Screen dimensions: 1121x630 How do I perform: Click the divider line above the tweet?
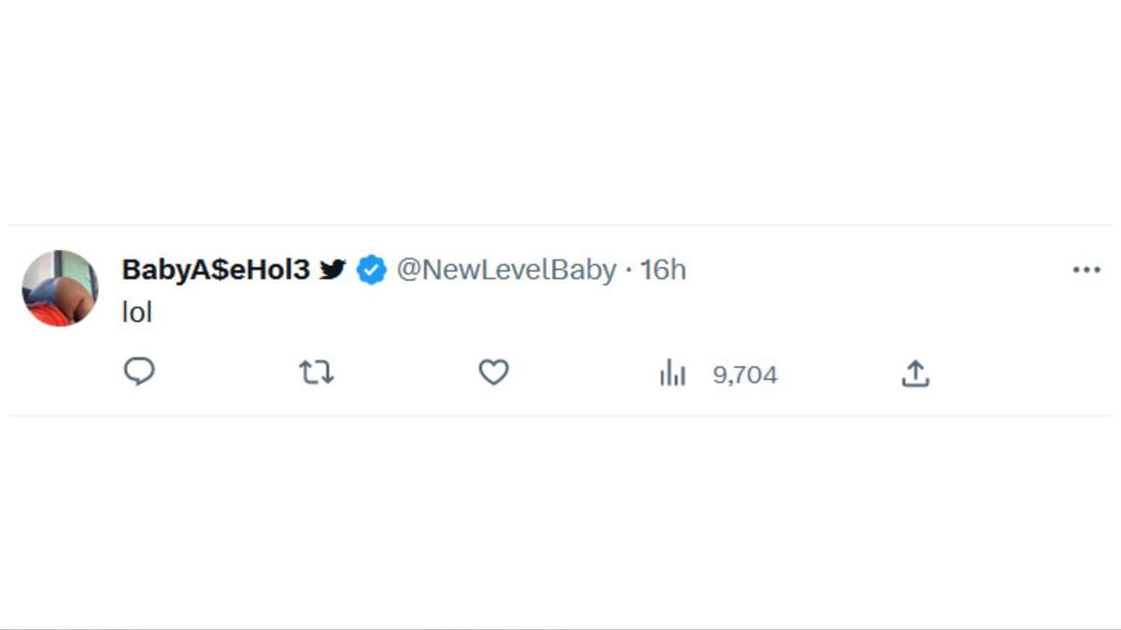coord(560,225)
